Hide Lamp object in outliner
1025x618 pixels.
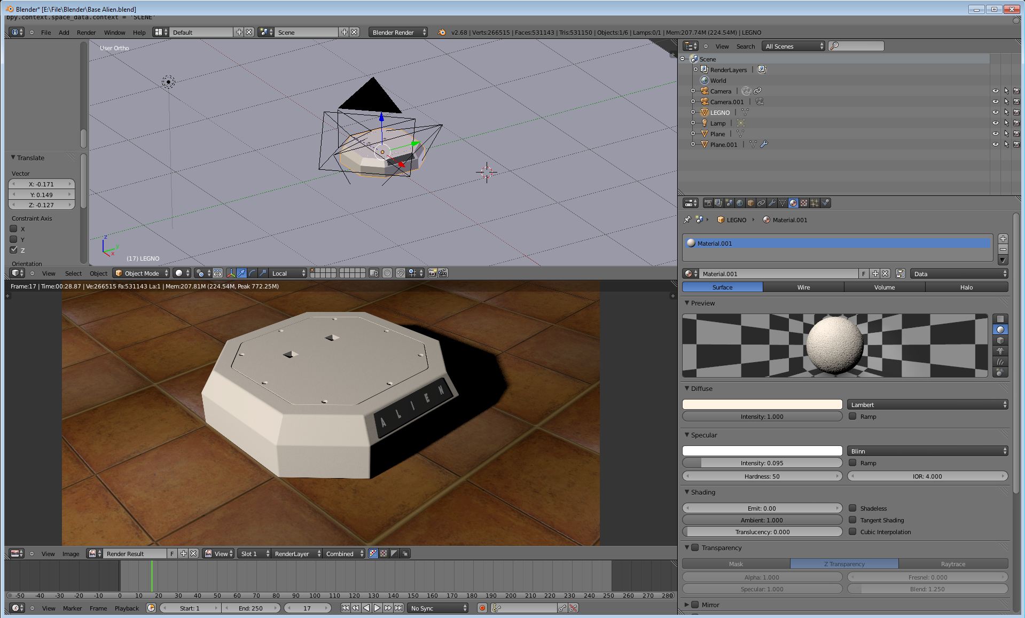coord(995,123)
